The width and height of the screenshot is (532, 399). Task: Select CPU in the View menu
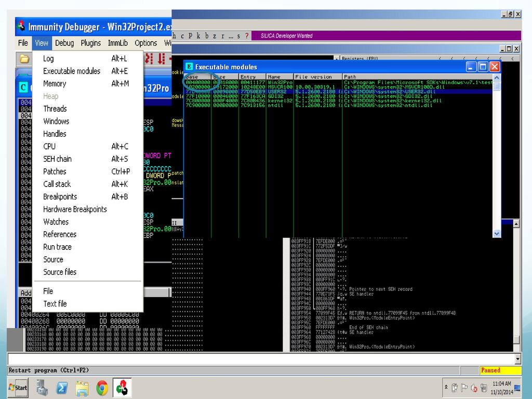(87, 146)
